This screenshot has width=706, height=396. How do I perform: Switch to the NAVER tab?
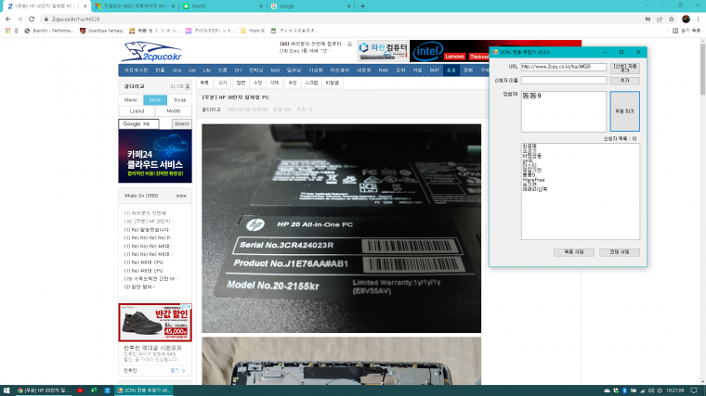[222, 6]
